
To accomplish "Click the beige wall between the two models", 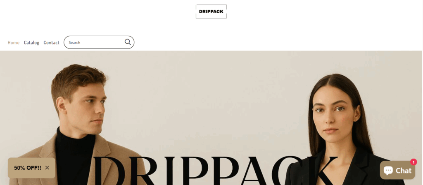I will click(205, 102).
